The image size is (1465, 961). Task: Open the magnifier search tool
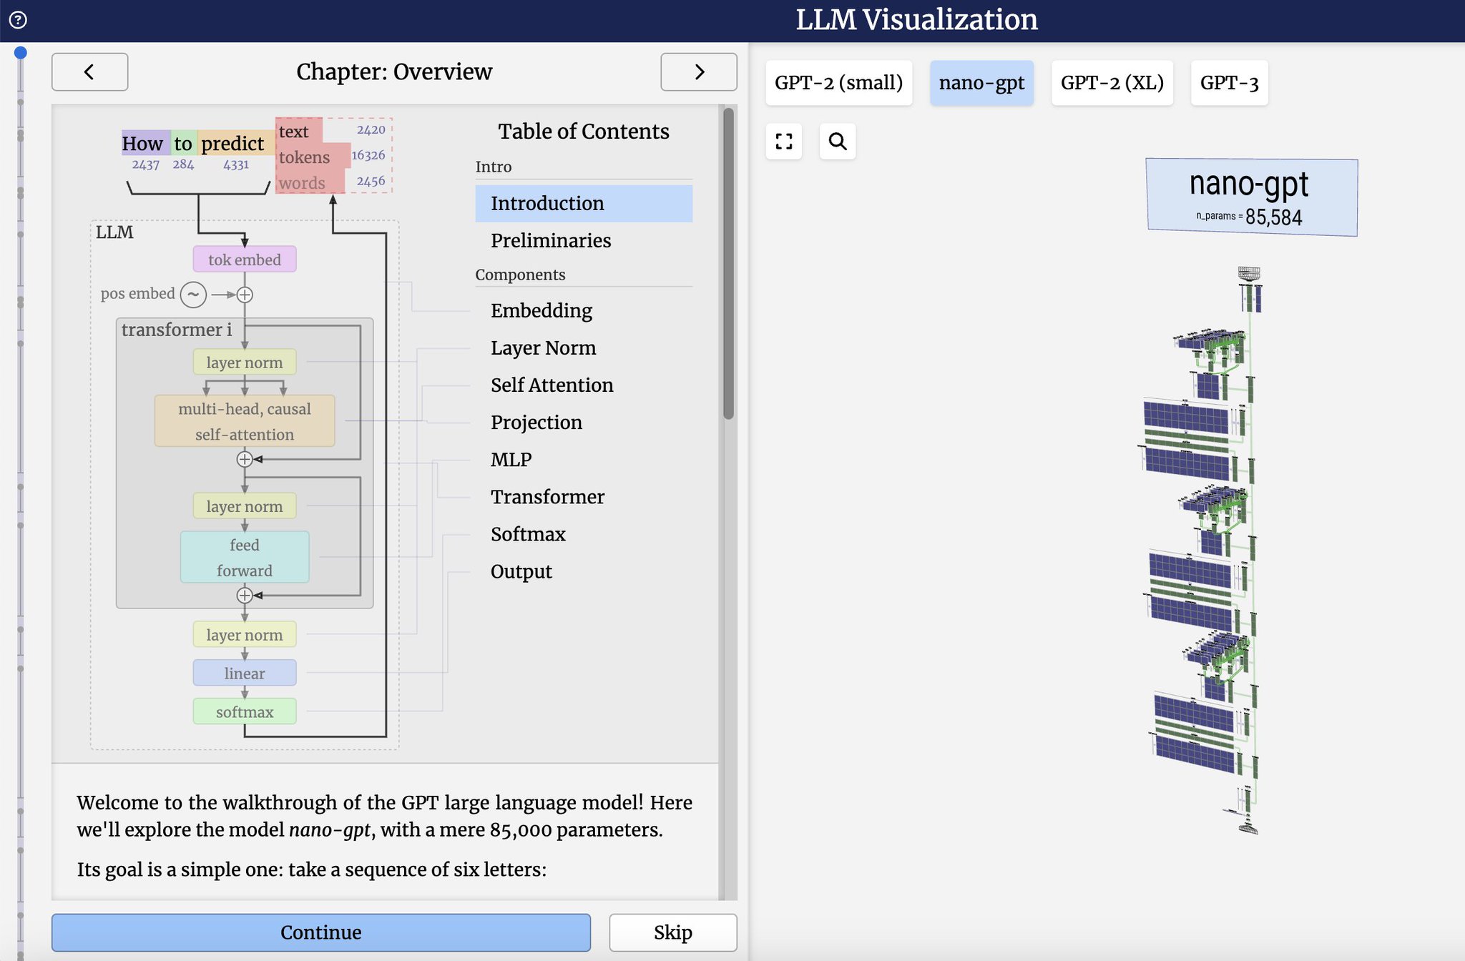(x=838, y=141)
